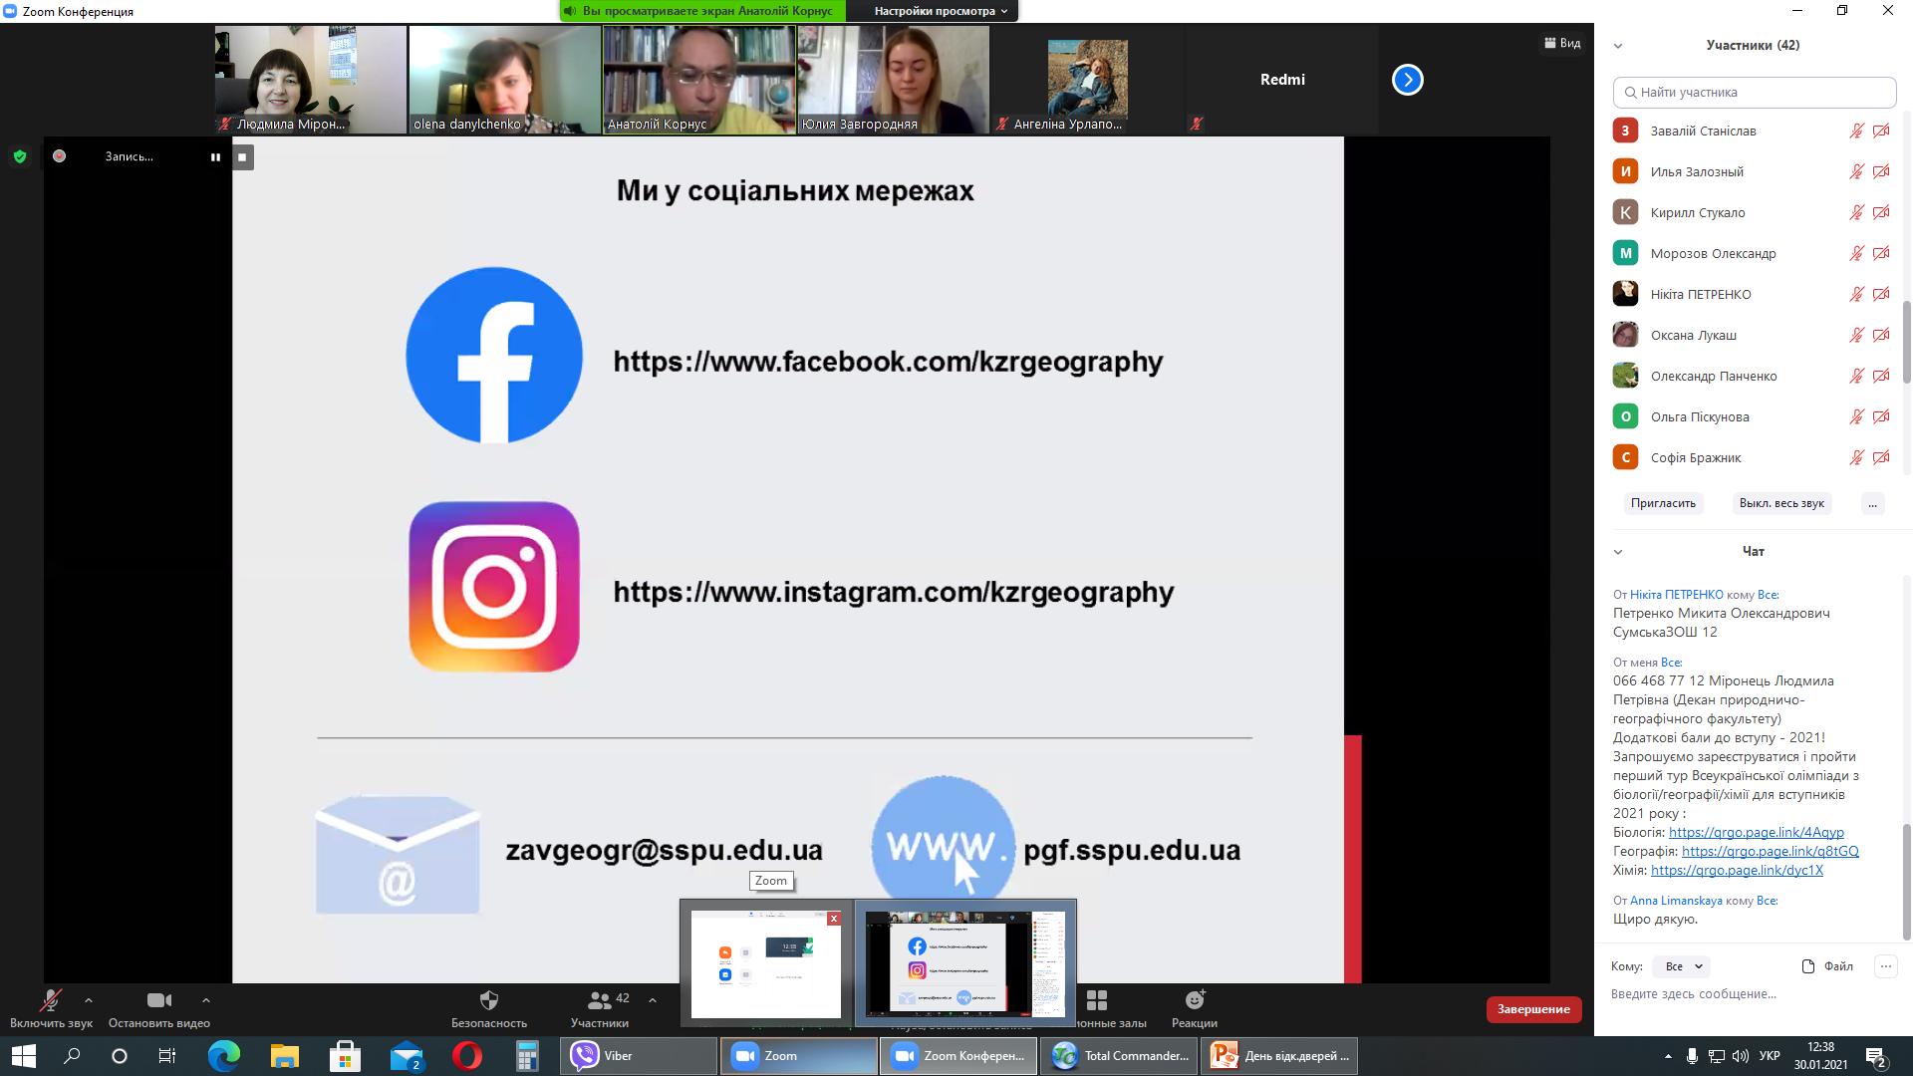The height and width of the screenshot is (1076, 1913).
Task: Collapse the Участники (42) panel chevron
Action: click(1618, 46)
